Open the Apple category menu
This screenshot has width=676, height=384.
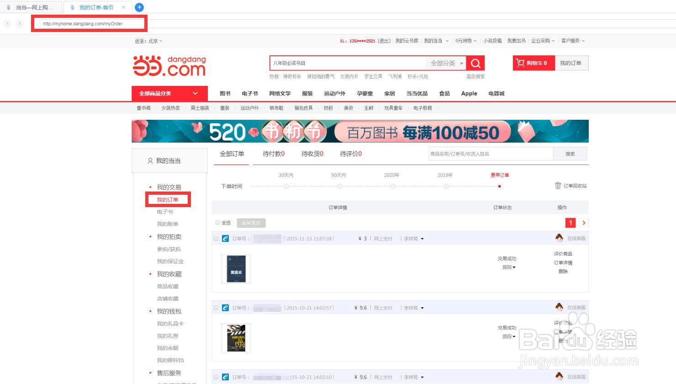pos(469,93)
